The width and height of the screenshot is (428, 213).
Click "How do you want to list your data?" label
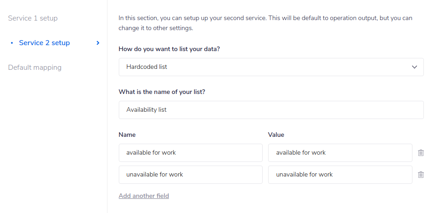[169, 49]
